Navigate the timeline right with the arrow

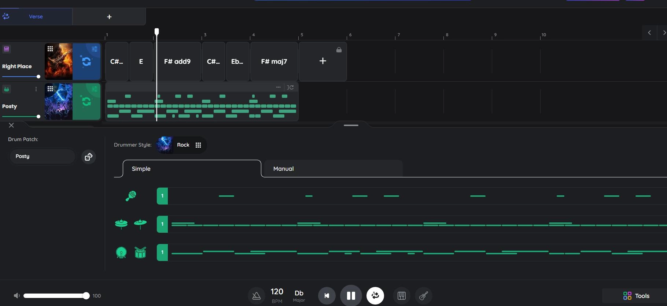tap(664, 33)
